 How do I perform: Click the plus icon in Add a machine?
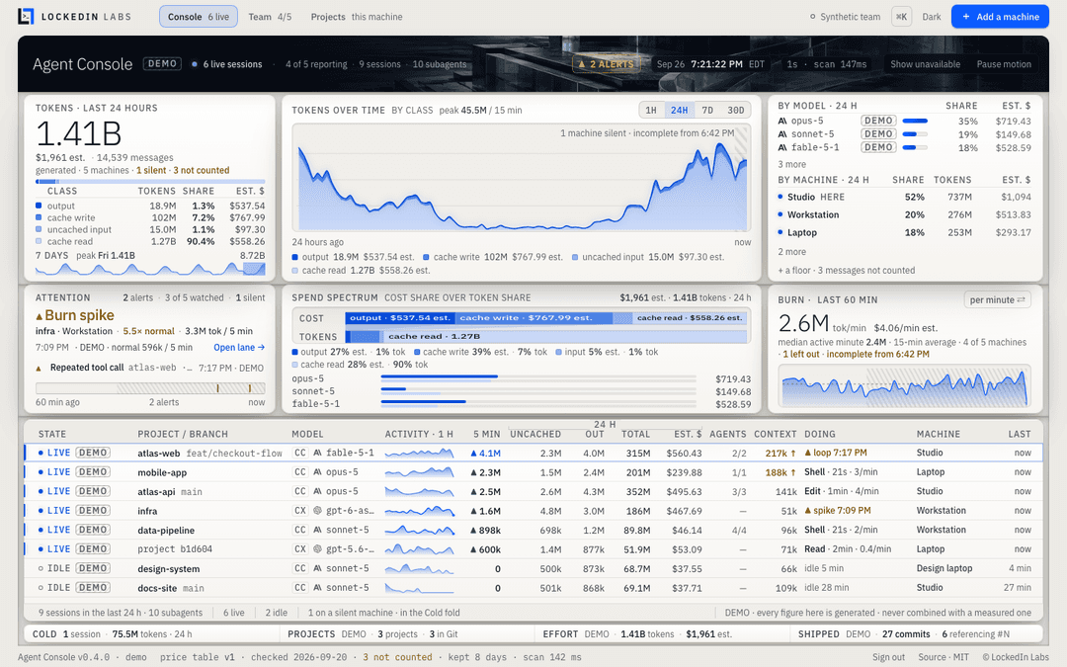click(965, 17)
